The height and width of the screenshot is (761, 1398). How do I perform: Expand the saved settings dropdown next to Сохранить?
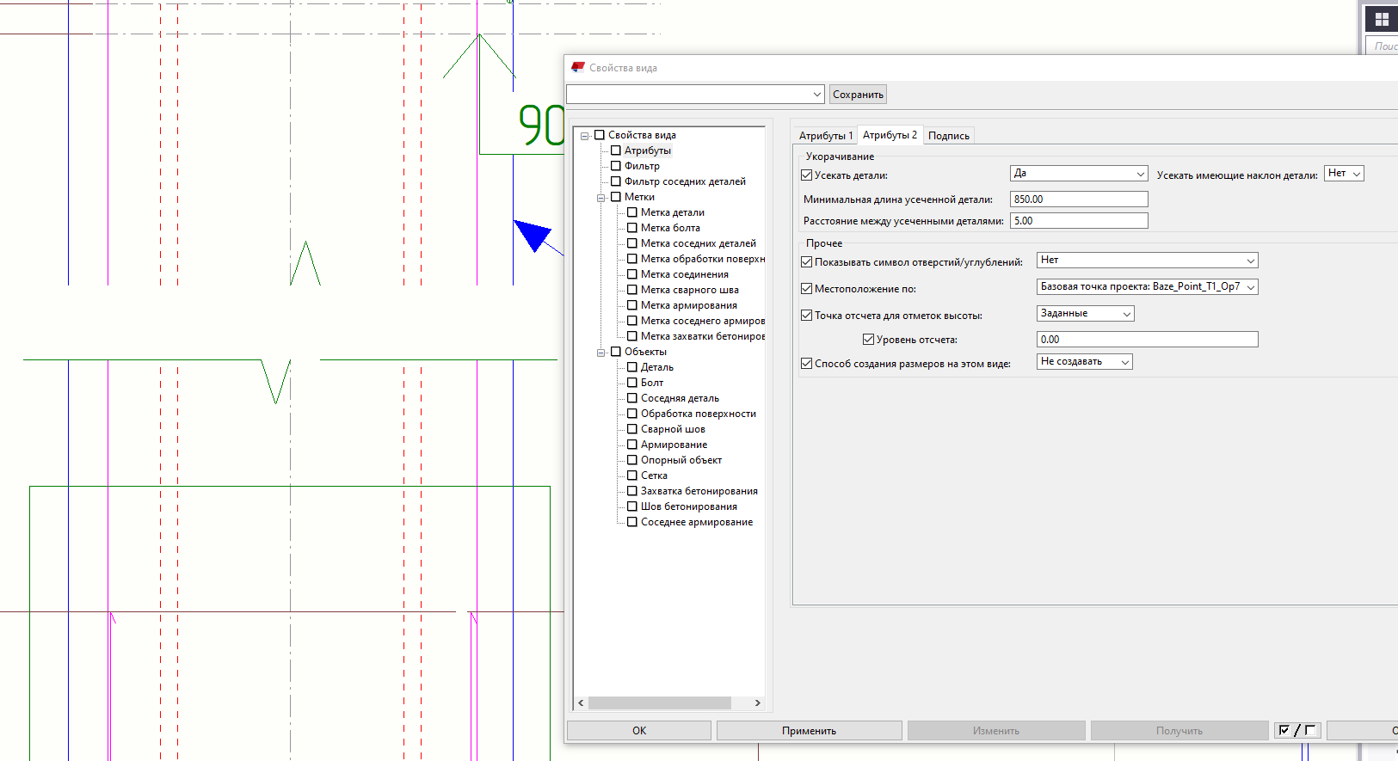[x=816, y=94]
